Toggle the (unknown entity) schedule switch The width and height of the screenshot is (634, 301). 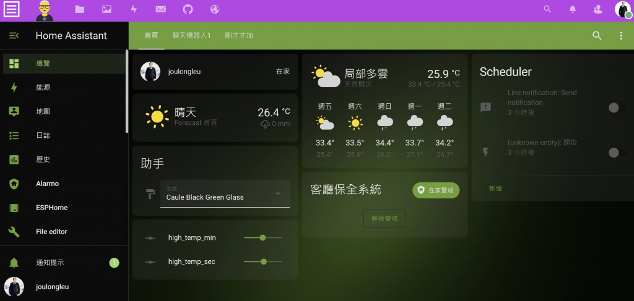pos(617,153)
